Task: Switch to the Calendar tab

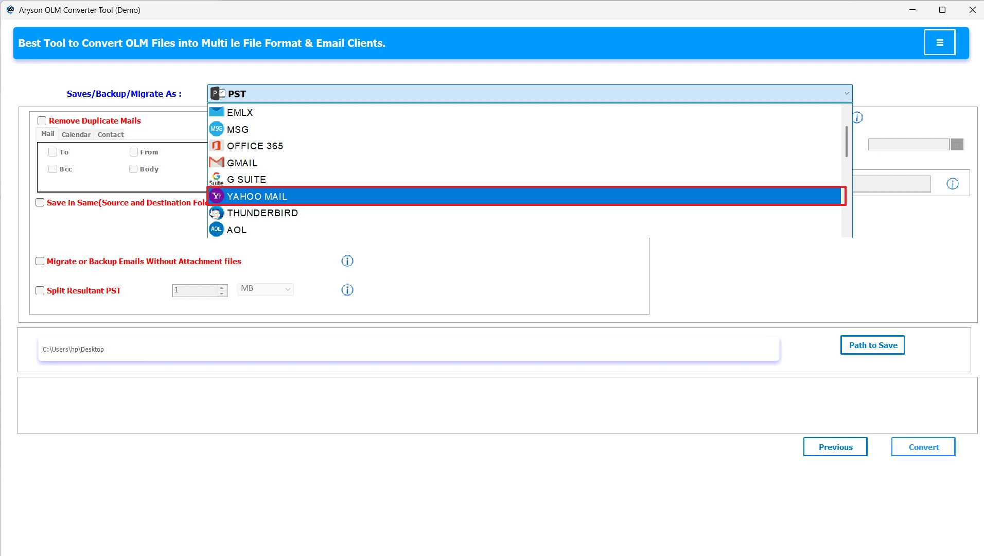Action: [x=76, y=134]
